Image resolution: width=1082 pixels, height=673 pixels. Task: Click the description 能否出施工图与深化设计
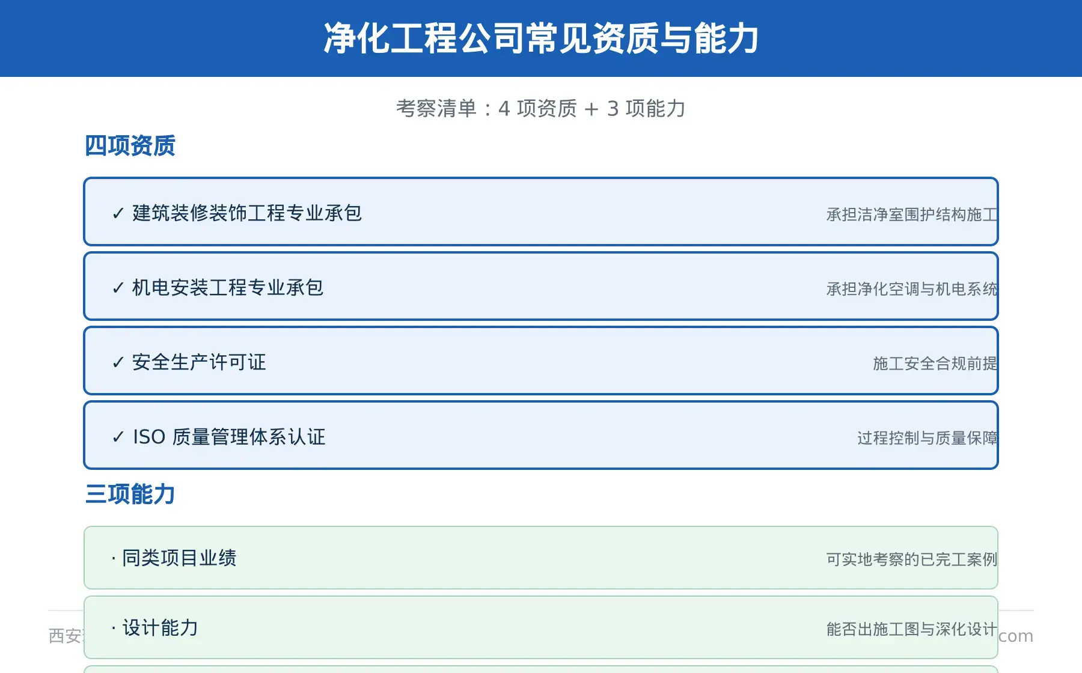(912, 629)
